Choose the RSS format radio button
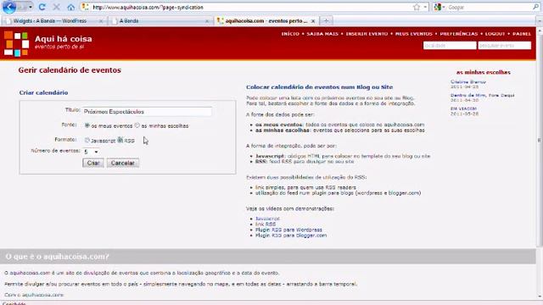Image resolution: width=543 pixels, height=305 pixels. coord(120,140)
